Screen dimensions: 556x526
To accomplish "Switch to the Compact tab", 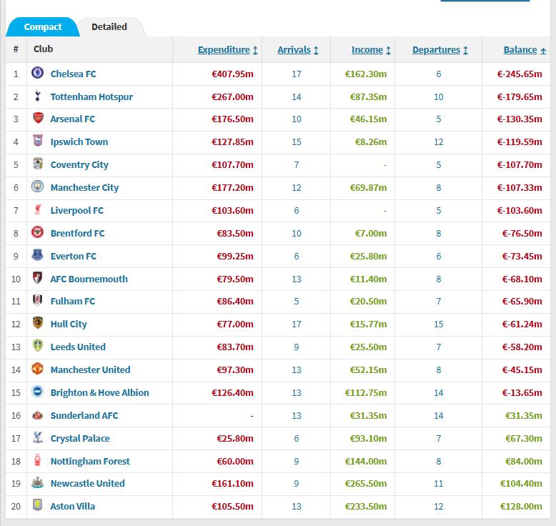I will coord(43,27).
